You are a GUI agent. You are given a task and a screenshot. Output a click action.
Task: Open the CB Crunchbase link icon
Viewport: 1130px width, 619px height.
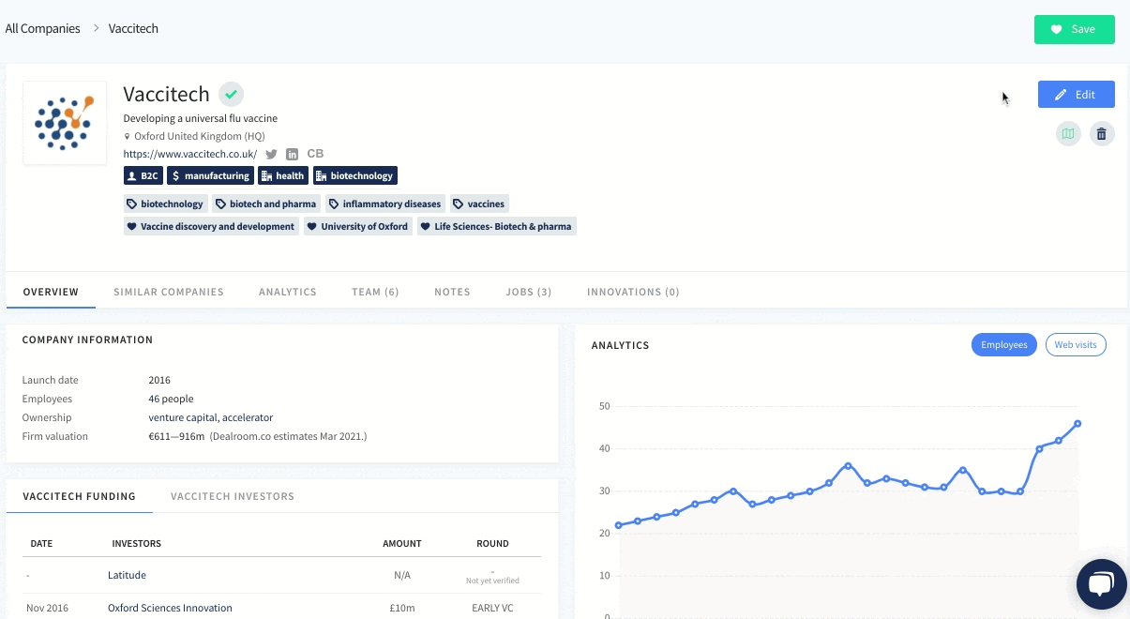pyautogui.click(x=315, y=154)
